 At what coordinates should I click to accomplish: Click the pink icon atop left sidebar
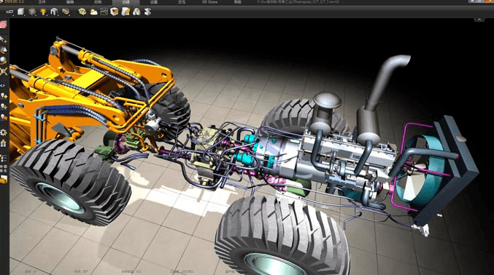3,25
